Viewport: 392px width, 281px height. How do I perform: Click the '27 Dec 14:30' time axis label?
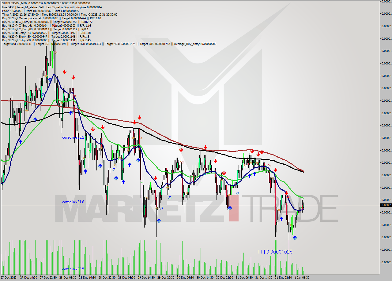[28, 278]
